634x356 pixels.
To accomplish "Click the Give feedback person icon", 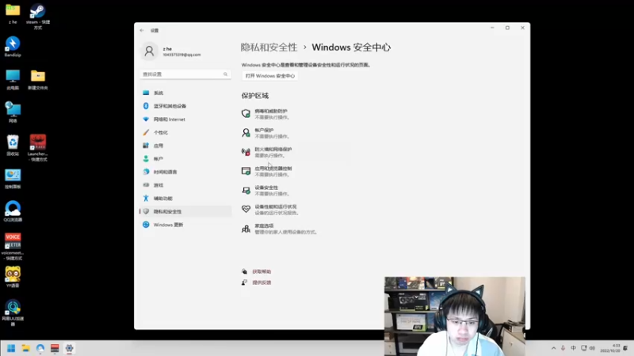I will (x=244, y=282).
